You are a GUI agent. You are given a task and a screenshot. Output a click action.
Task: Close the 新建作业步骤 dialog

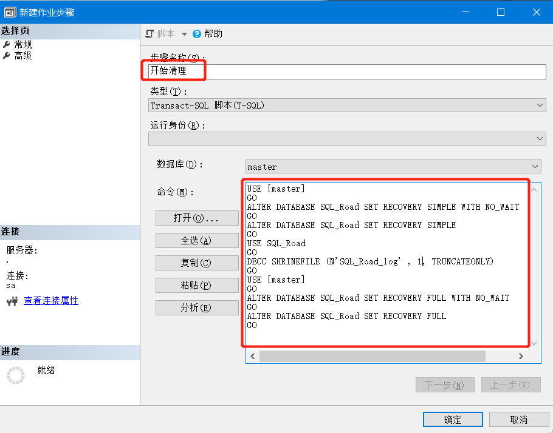[537, 12]
